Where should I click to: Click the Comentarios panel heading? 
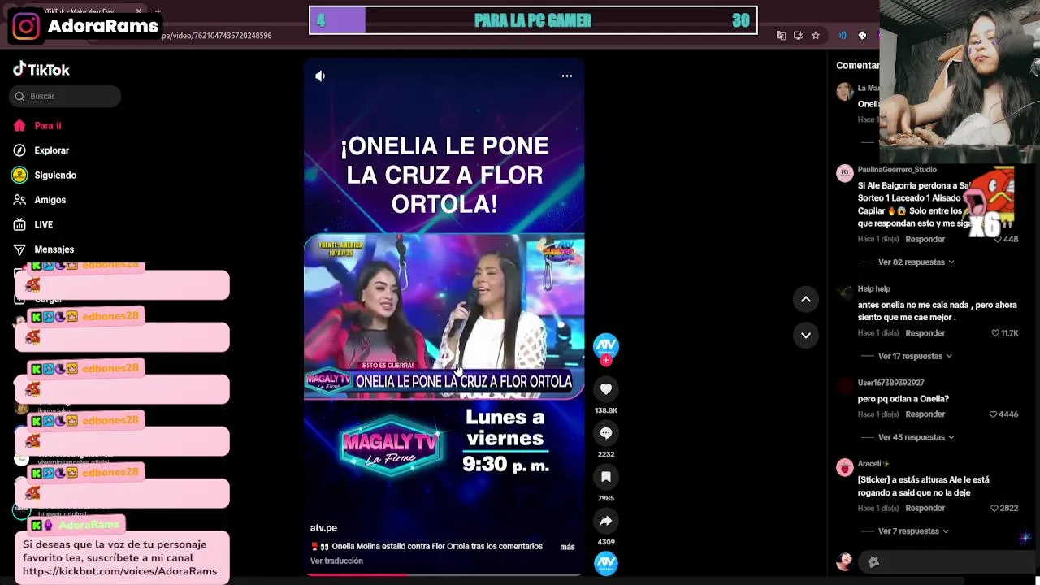tap(858, 65)
